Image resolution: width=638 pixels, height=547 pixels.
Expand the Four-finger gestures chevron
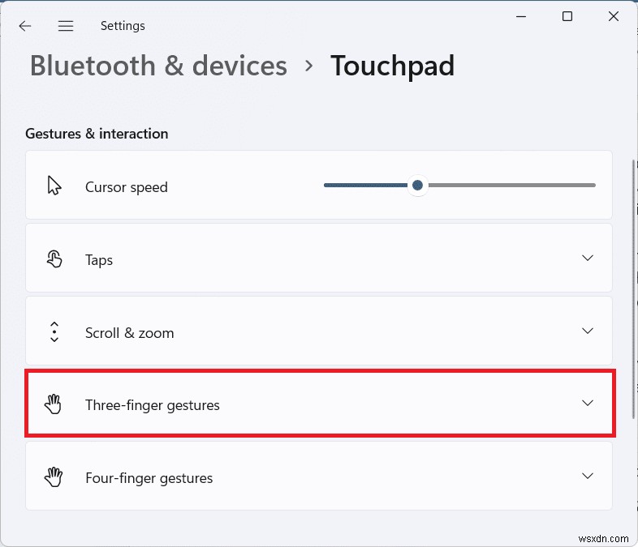[x=588, y=476]
